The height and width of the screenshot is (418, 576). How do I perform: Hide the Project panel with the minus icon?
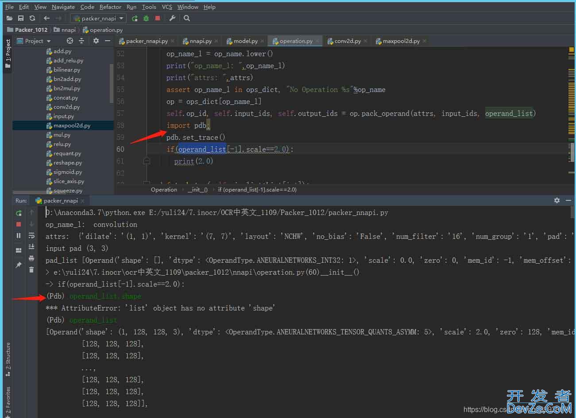(x=108, y=41)
